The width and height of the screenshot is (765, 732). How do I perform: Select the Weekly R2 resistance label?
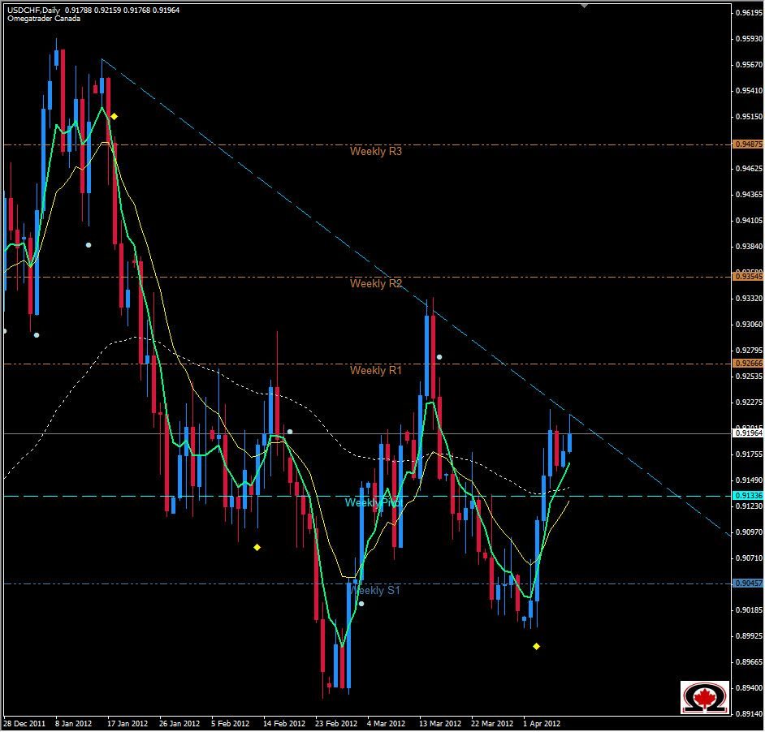(377, 284)
